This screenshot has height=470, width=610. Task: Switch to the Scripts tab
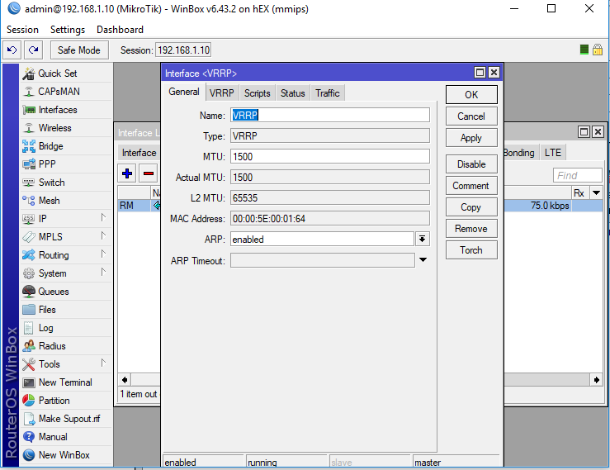pyautogui.click(x=258, y=93)
